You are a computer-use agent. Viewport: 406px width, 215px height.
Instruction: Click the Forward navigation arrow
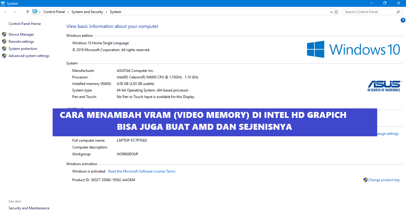14,12
